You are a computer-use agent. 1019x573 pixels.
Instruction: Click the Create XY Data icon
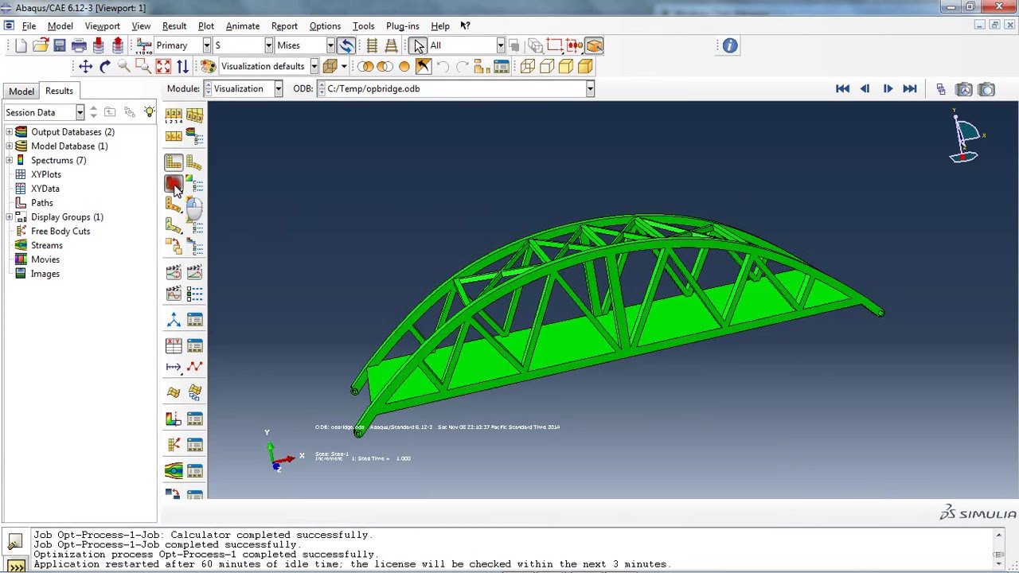174,345
